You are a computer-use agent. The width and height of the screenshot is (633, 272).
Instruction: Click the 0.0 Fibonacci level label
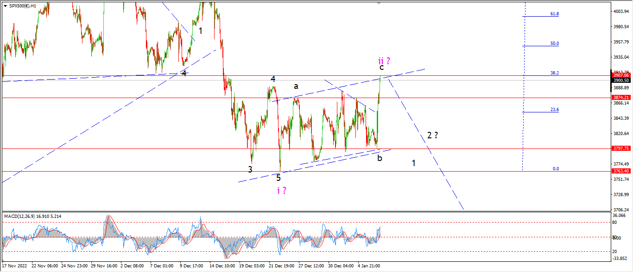tap(556, 169)
